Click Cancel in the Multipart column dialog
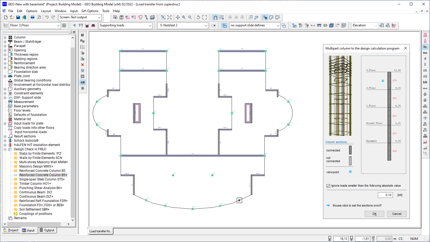The height and width of the screenshot is (242, 430). click(397, 214)
